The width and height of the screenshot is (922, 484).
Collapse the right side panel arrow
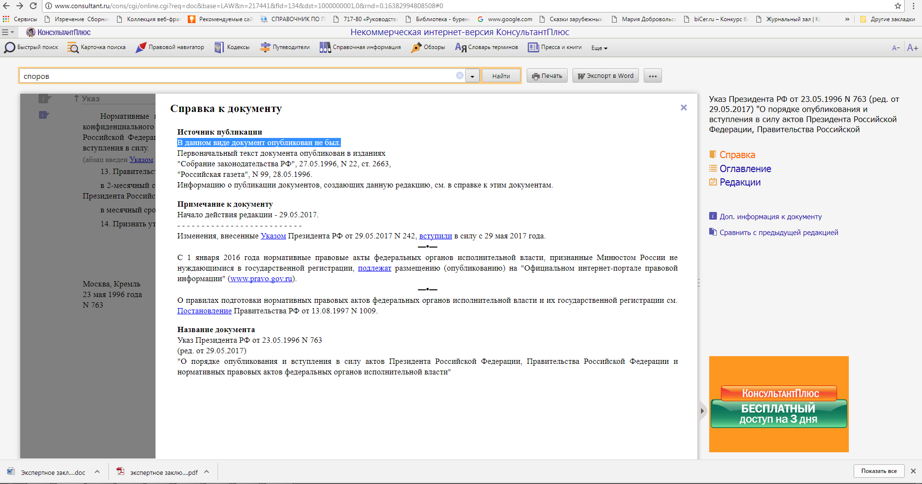tap(702, 410)
